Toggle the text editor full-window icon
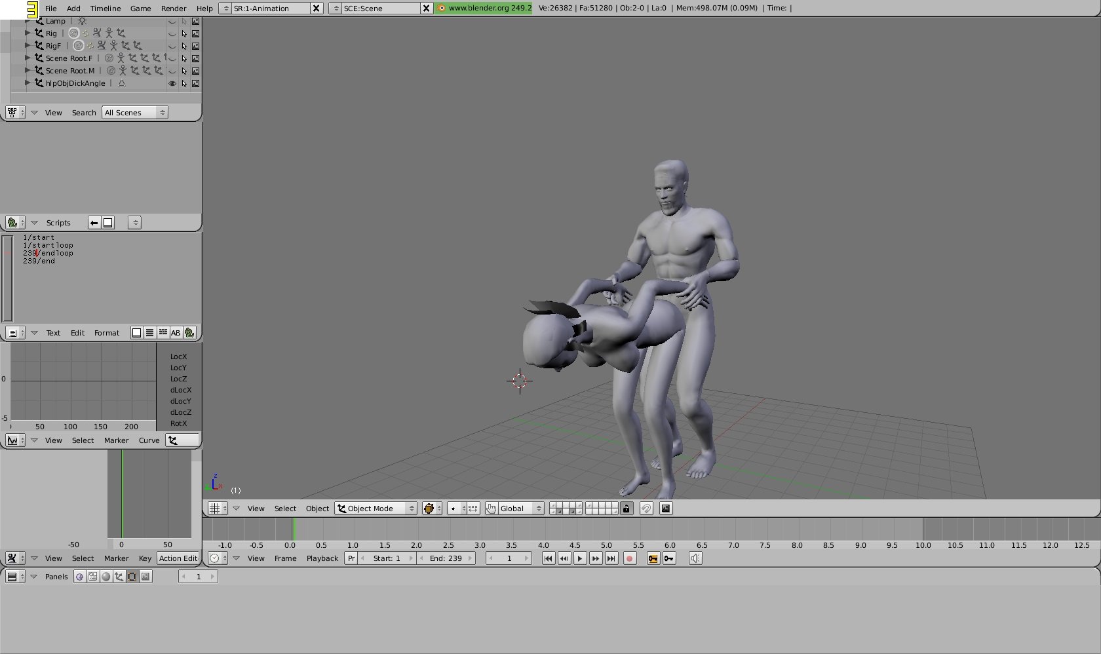 click(x=136, y=333)
